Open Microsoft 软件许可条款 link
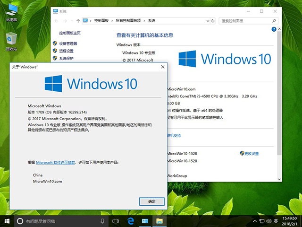The image size is (302, 227). (56, 163)
